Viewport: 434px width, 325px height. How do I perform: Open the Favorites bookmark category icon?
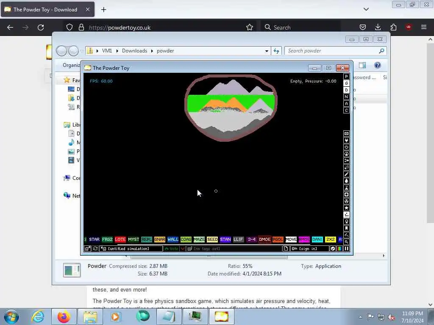(x=346, y=228)
